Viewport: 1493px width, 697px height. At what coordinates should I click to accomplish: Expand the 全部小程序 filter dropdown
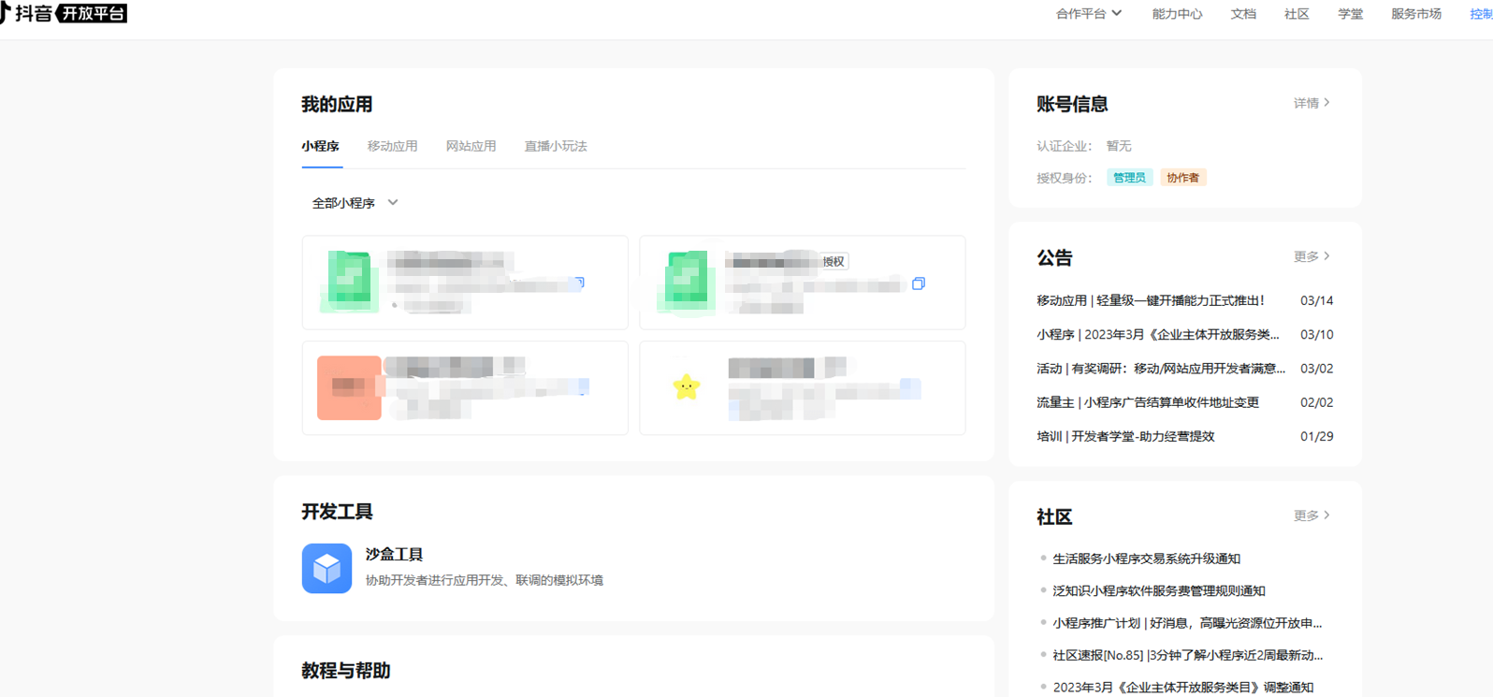tap(355, 203)
